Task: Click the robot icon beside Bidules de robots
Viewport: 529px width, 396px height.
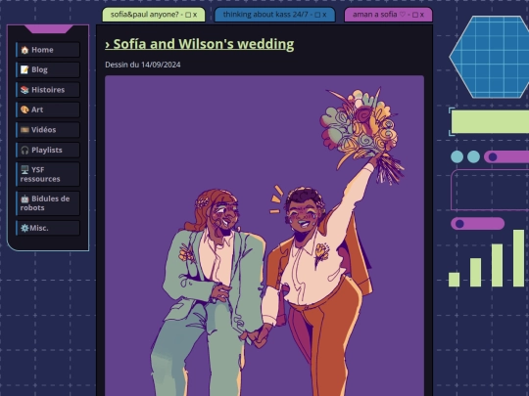Action: [24, 198]
